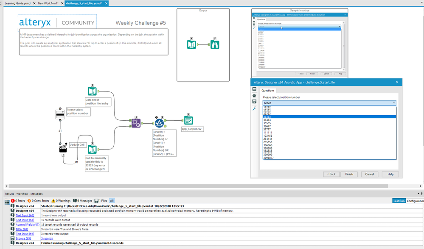Click the canvas scroll right arrow
This screenshot has width=424, height=249.
coord(421,186)
